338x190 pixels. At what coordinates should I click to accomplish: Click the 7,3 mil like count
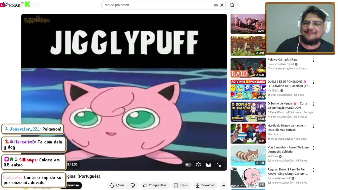coord(120,185)
